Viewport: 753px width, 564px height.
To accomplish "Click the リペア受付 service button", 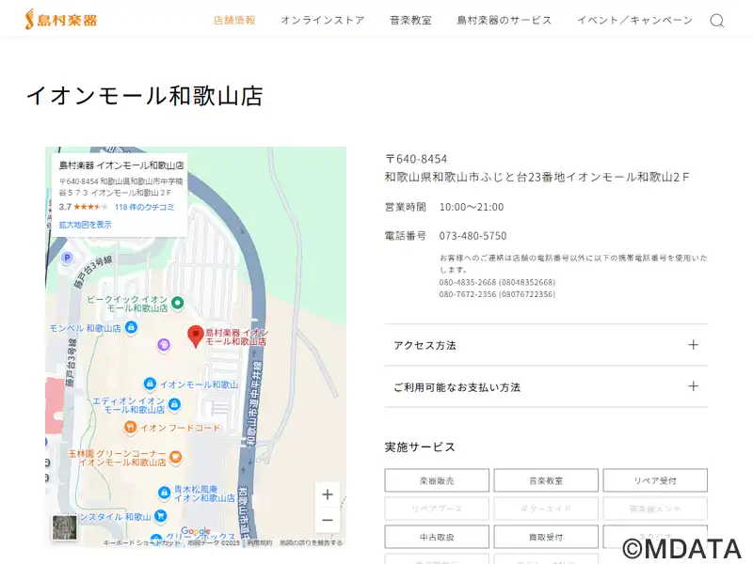I will 655,480.
